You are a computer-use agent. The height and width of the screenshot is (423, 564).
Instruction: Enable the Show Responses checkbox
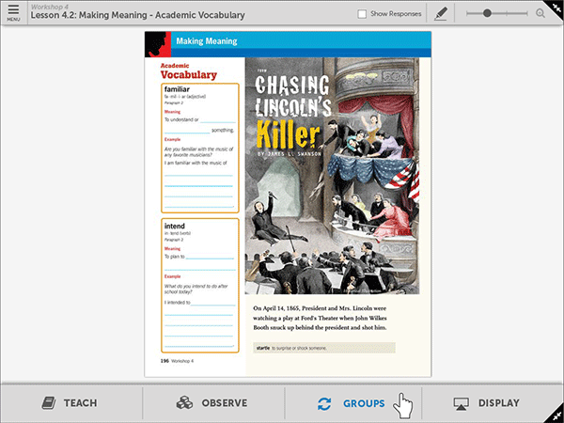pyautogui.click(x=363, y=14)
